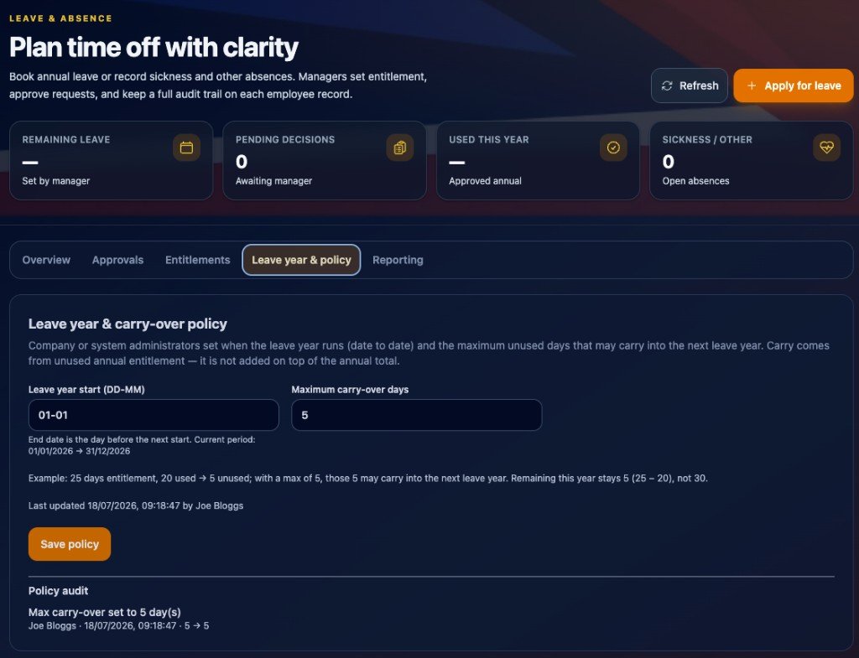Focus the Maximum carry-over days field
Screen dimensions: 859x658
click(x=416, y=415)
